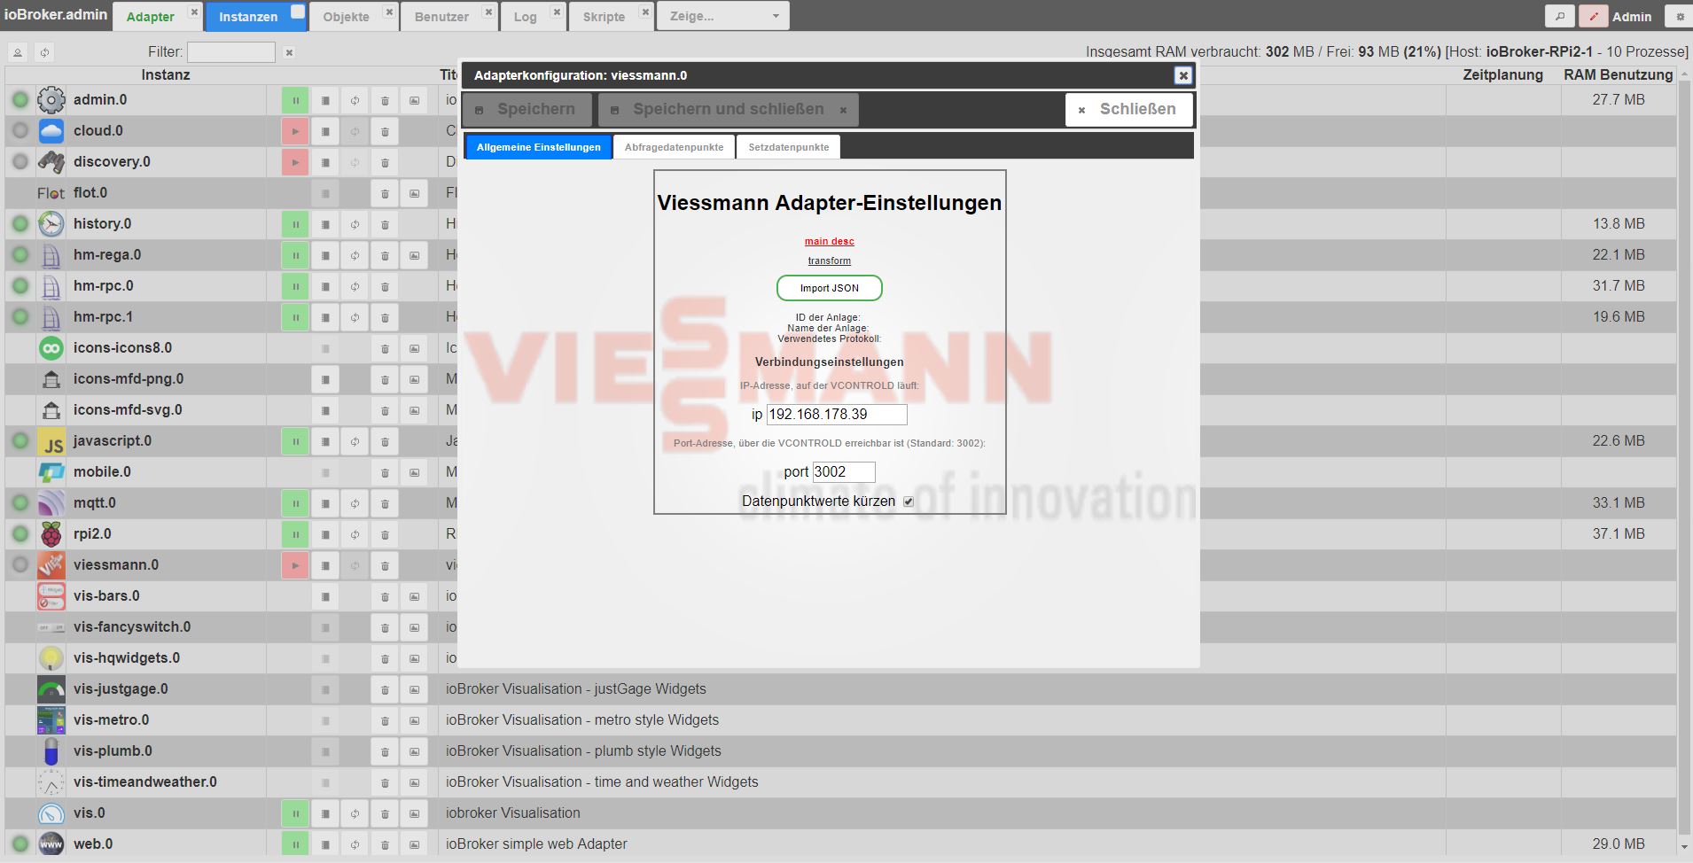Screen dimensions: 1693x863
Task: Clear the filter with the x icon
Action: 288,52
